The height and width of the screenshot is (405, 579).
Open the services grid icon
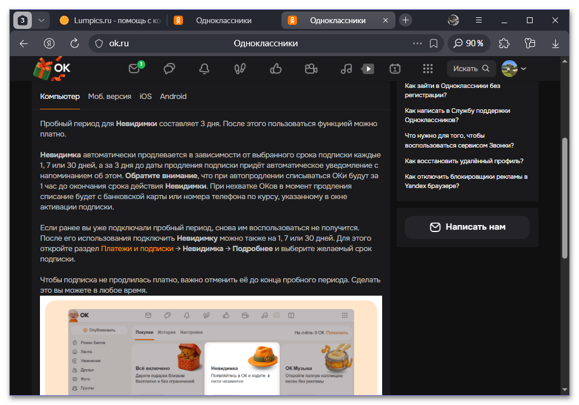pyautogui.click(x=428, y=69)
